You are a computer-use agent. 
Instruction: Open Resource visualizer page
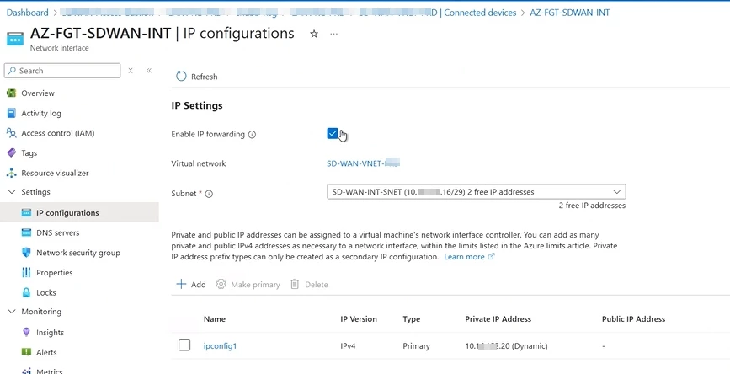click(x=55, y=173)
